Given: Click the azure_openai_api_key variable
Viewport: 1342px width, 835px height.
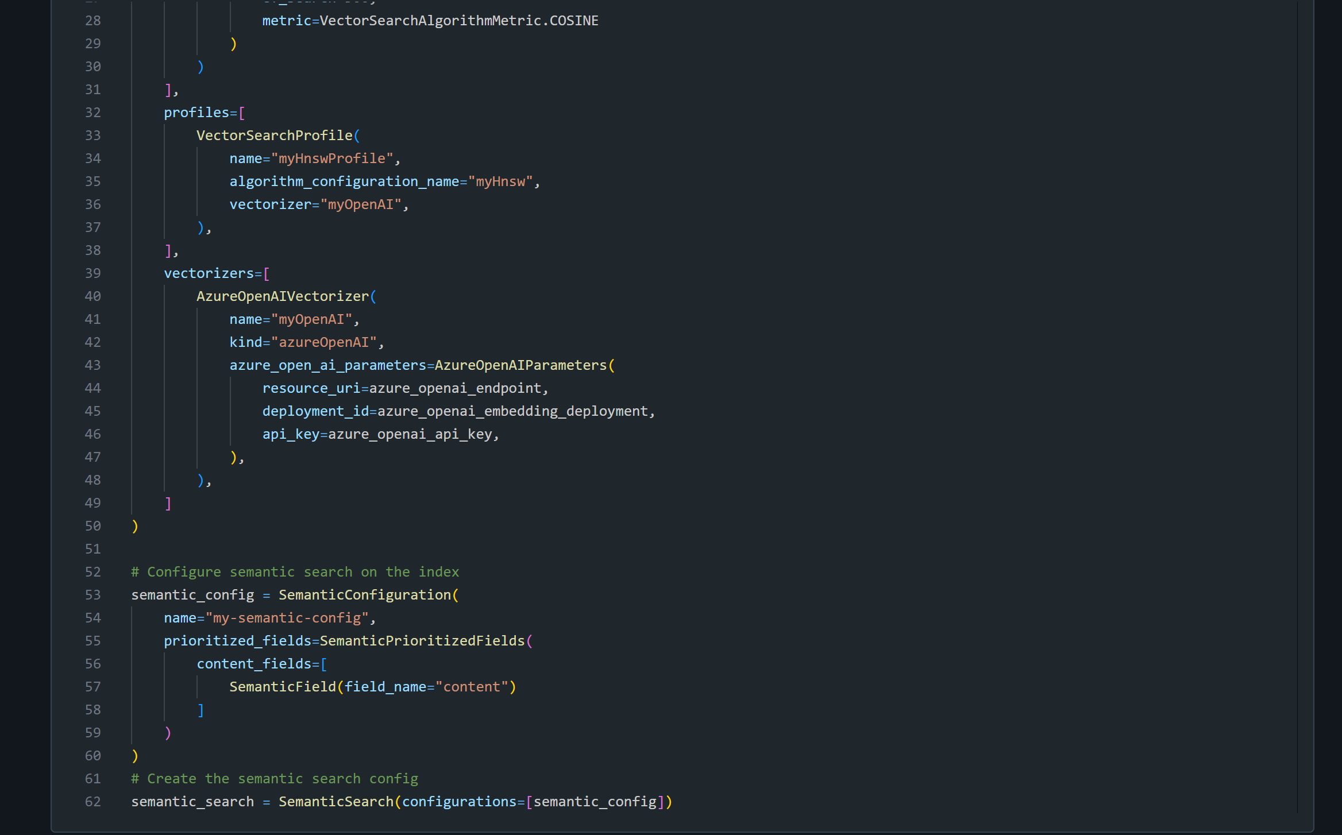Looking at the screenshot, I should [410, 434].
